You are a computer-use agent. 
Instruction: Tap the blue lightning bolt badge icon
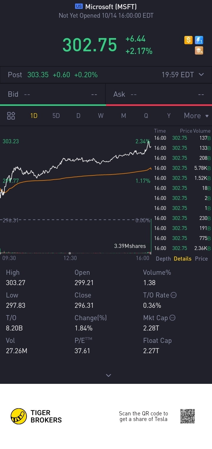coord(199,40)
